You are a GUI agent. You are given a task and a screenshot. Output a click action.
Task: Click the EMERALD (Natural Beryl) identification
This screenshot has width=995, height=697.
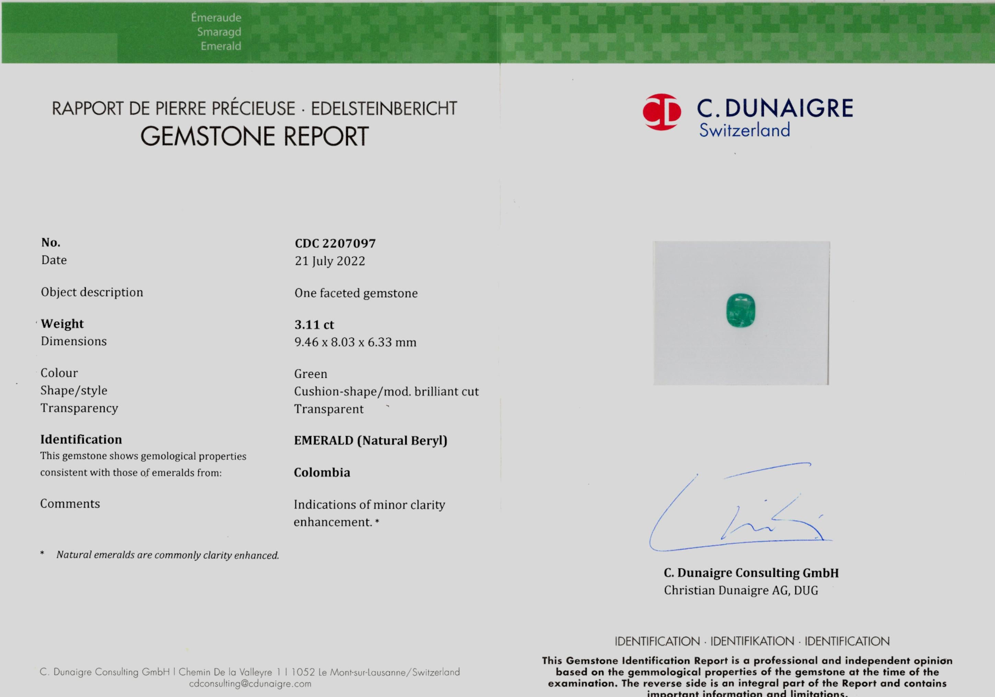tap(371, 440)
